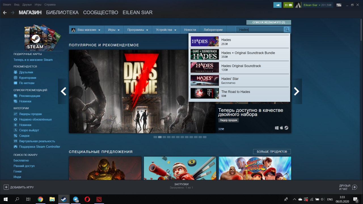363x204 pixels.
Task: Open Теперь и в магазине Steam link
Action: [x=33, y=60]
